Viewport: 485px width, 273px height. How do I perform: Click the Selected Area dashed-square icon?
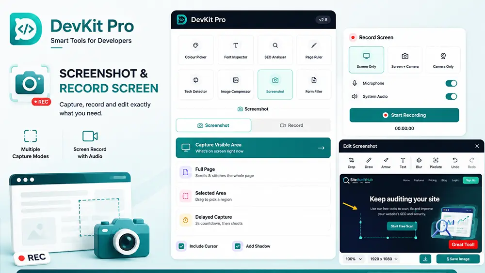point(186,196)
